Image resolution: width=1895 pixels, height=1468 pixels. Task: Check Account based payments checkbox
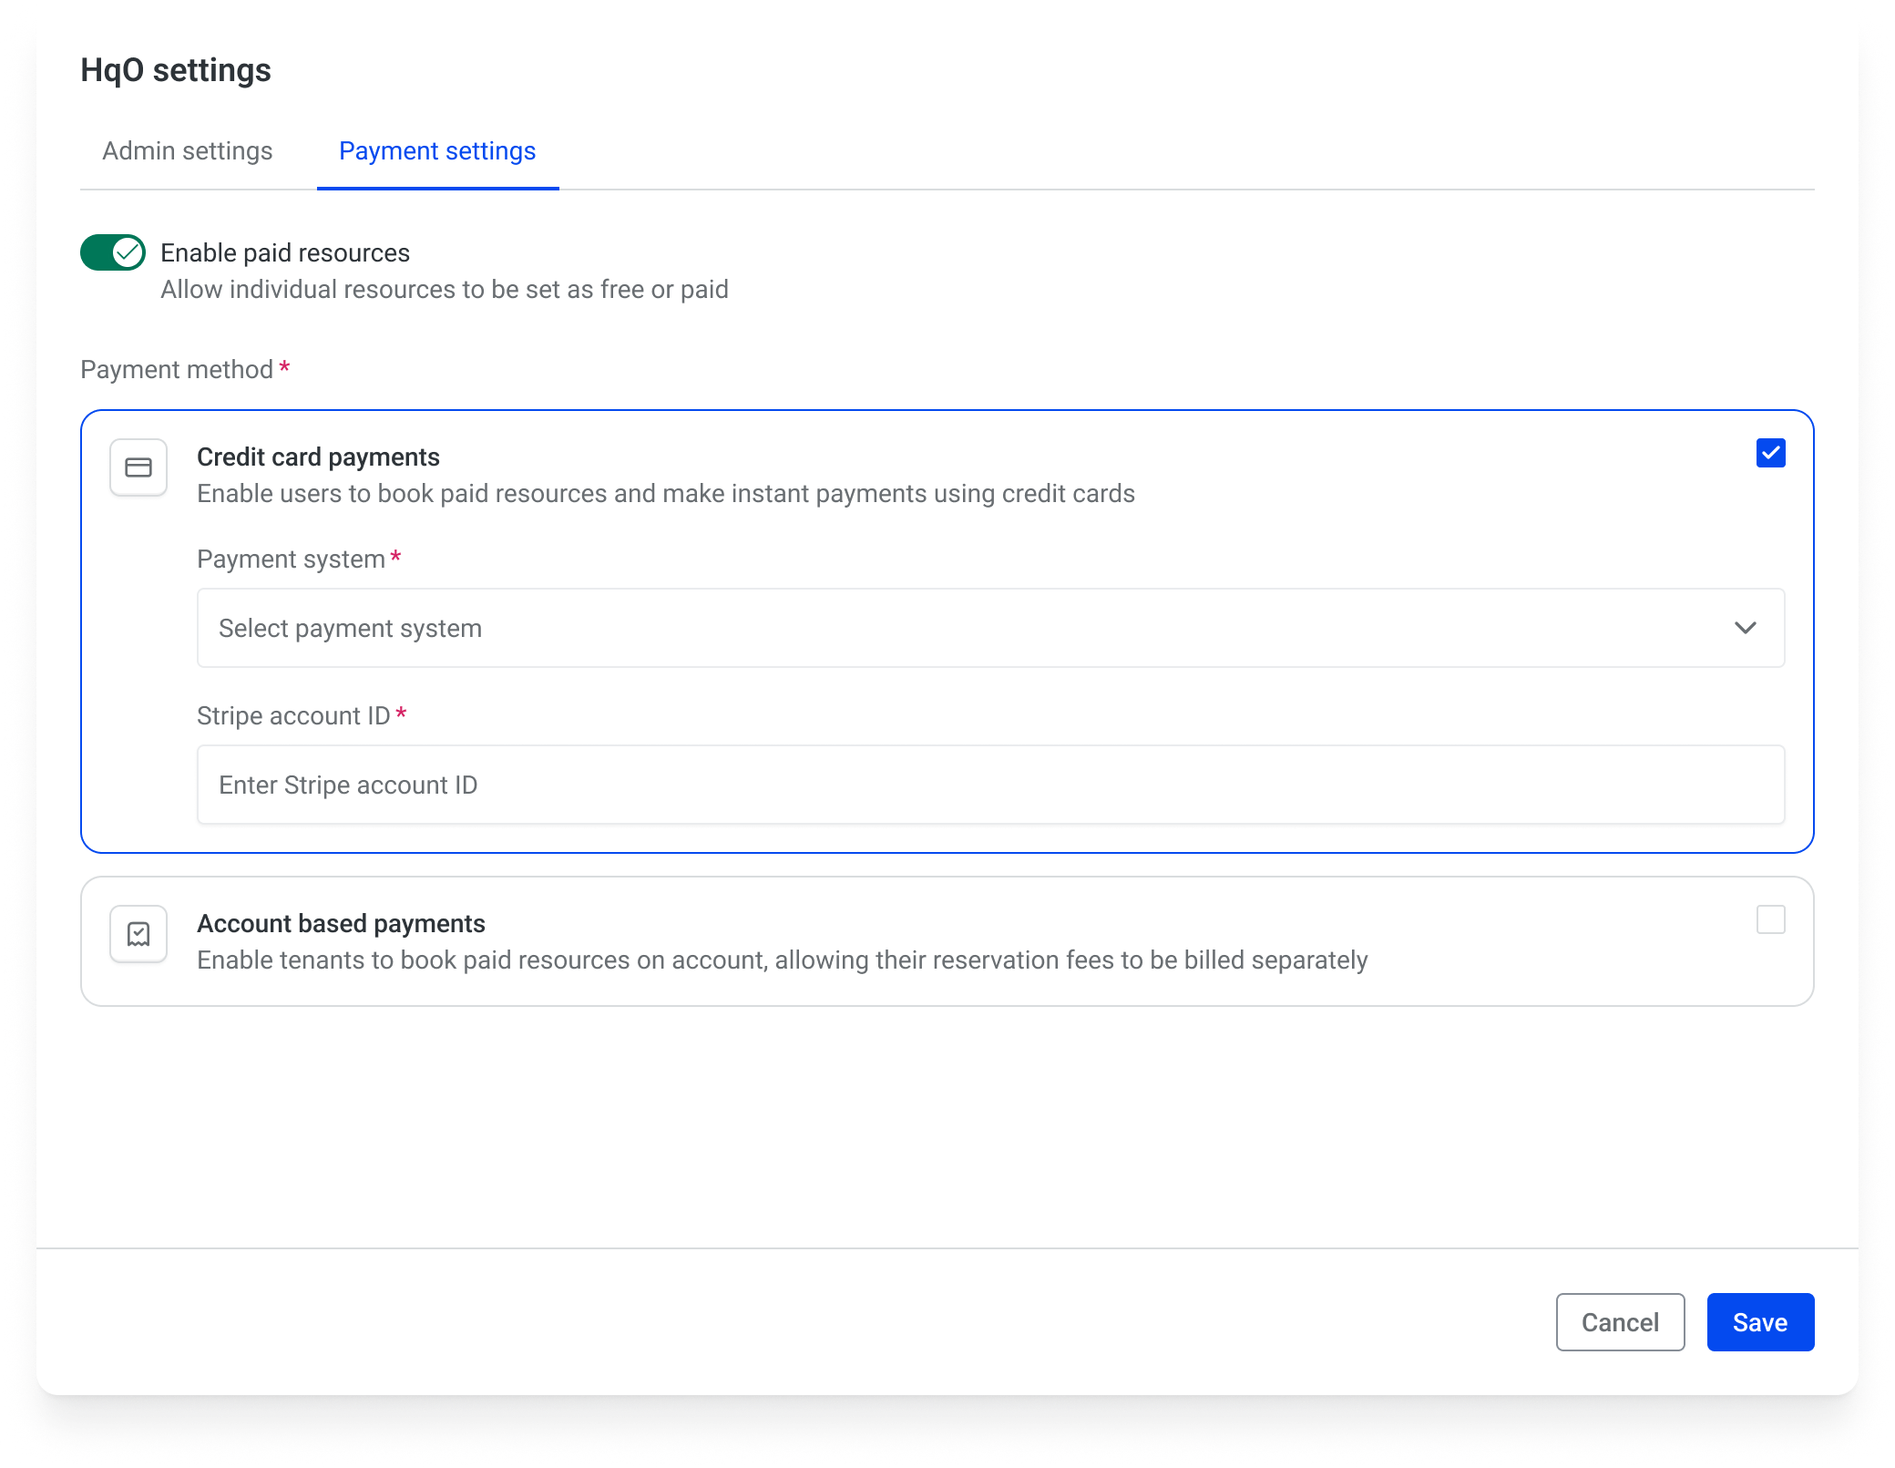pos(1770,919)
